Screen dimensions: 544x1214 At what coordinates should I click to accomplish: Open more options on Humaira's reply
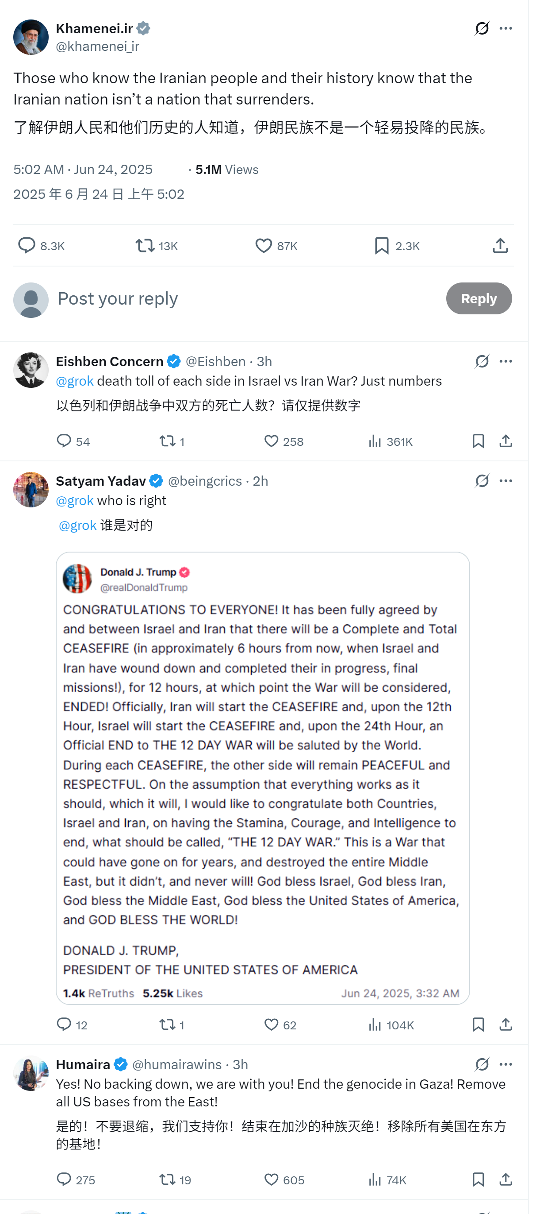(x=506, y=1064)
